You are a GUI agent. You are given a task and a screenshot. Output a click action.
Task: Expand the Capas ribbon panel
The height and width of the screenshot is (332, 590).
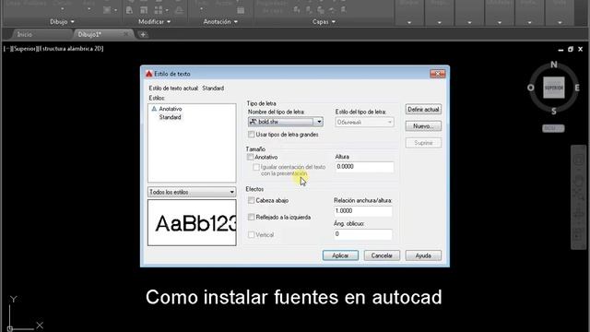(x=324, y=22)
